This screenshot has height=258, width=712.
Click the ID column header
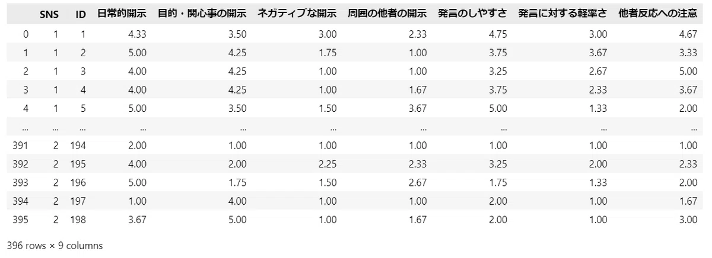coord(81,15)
